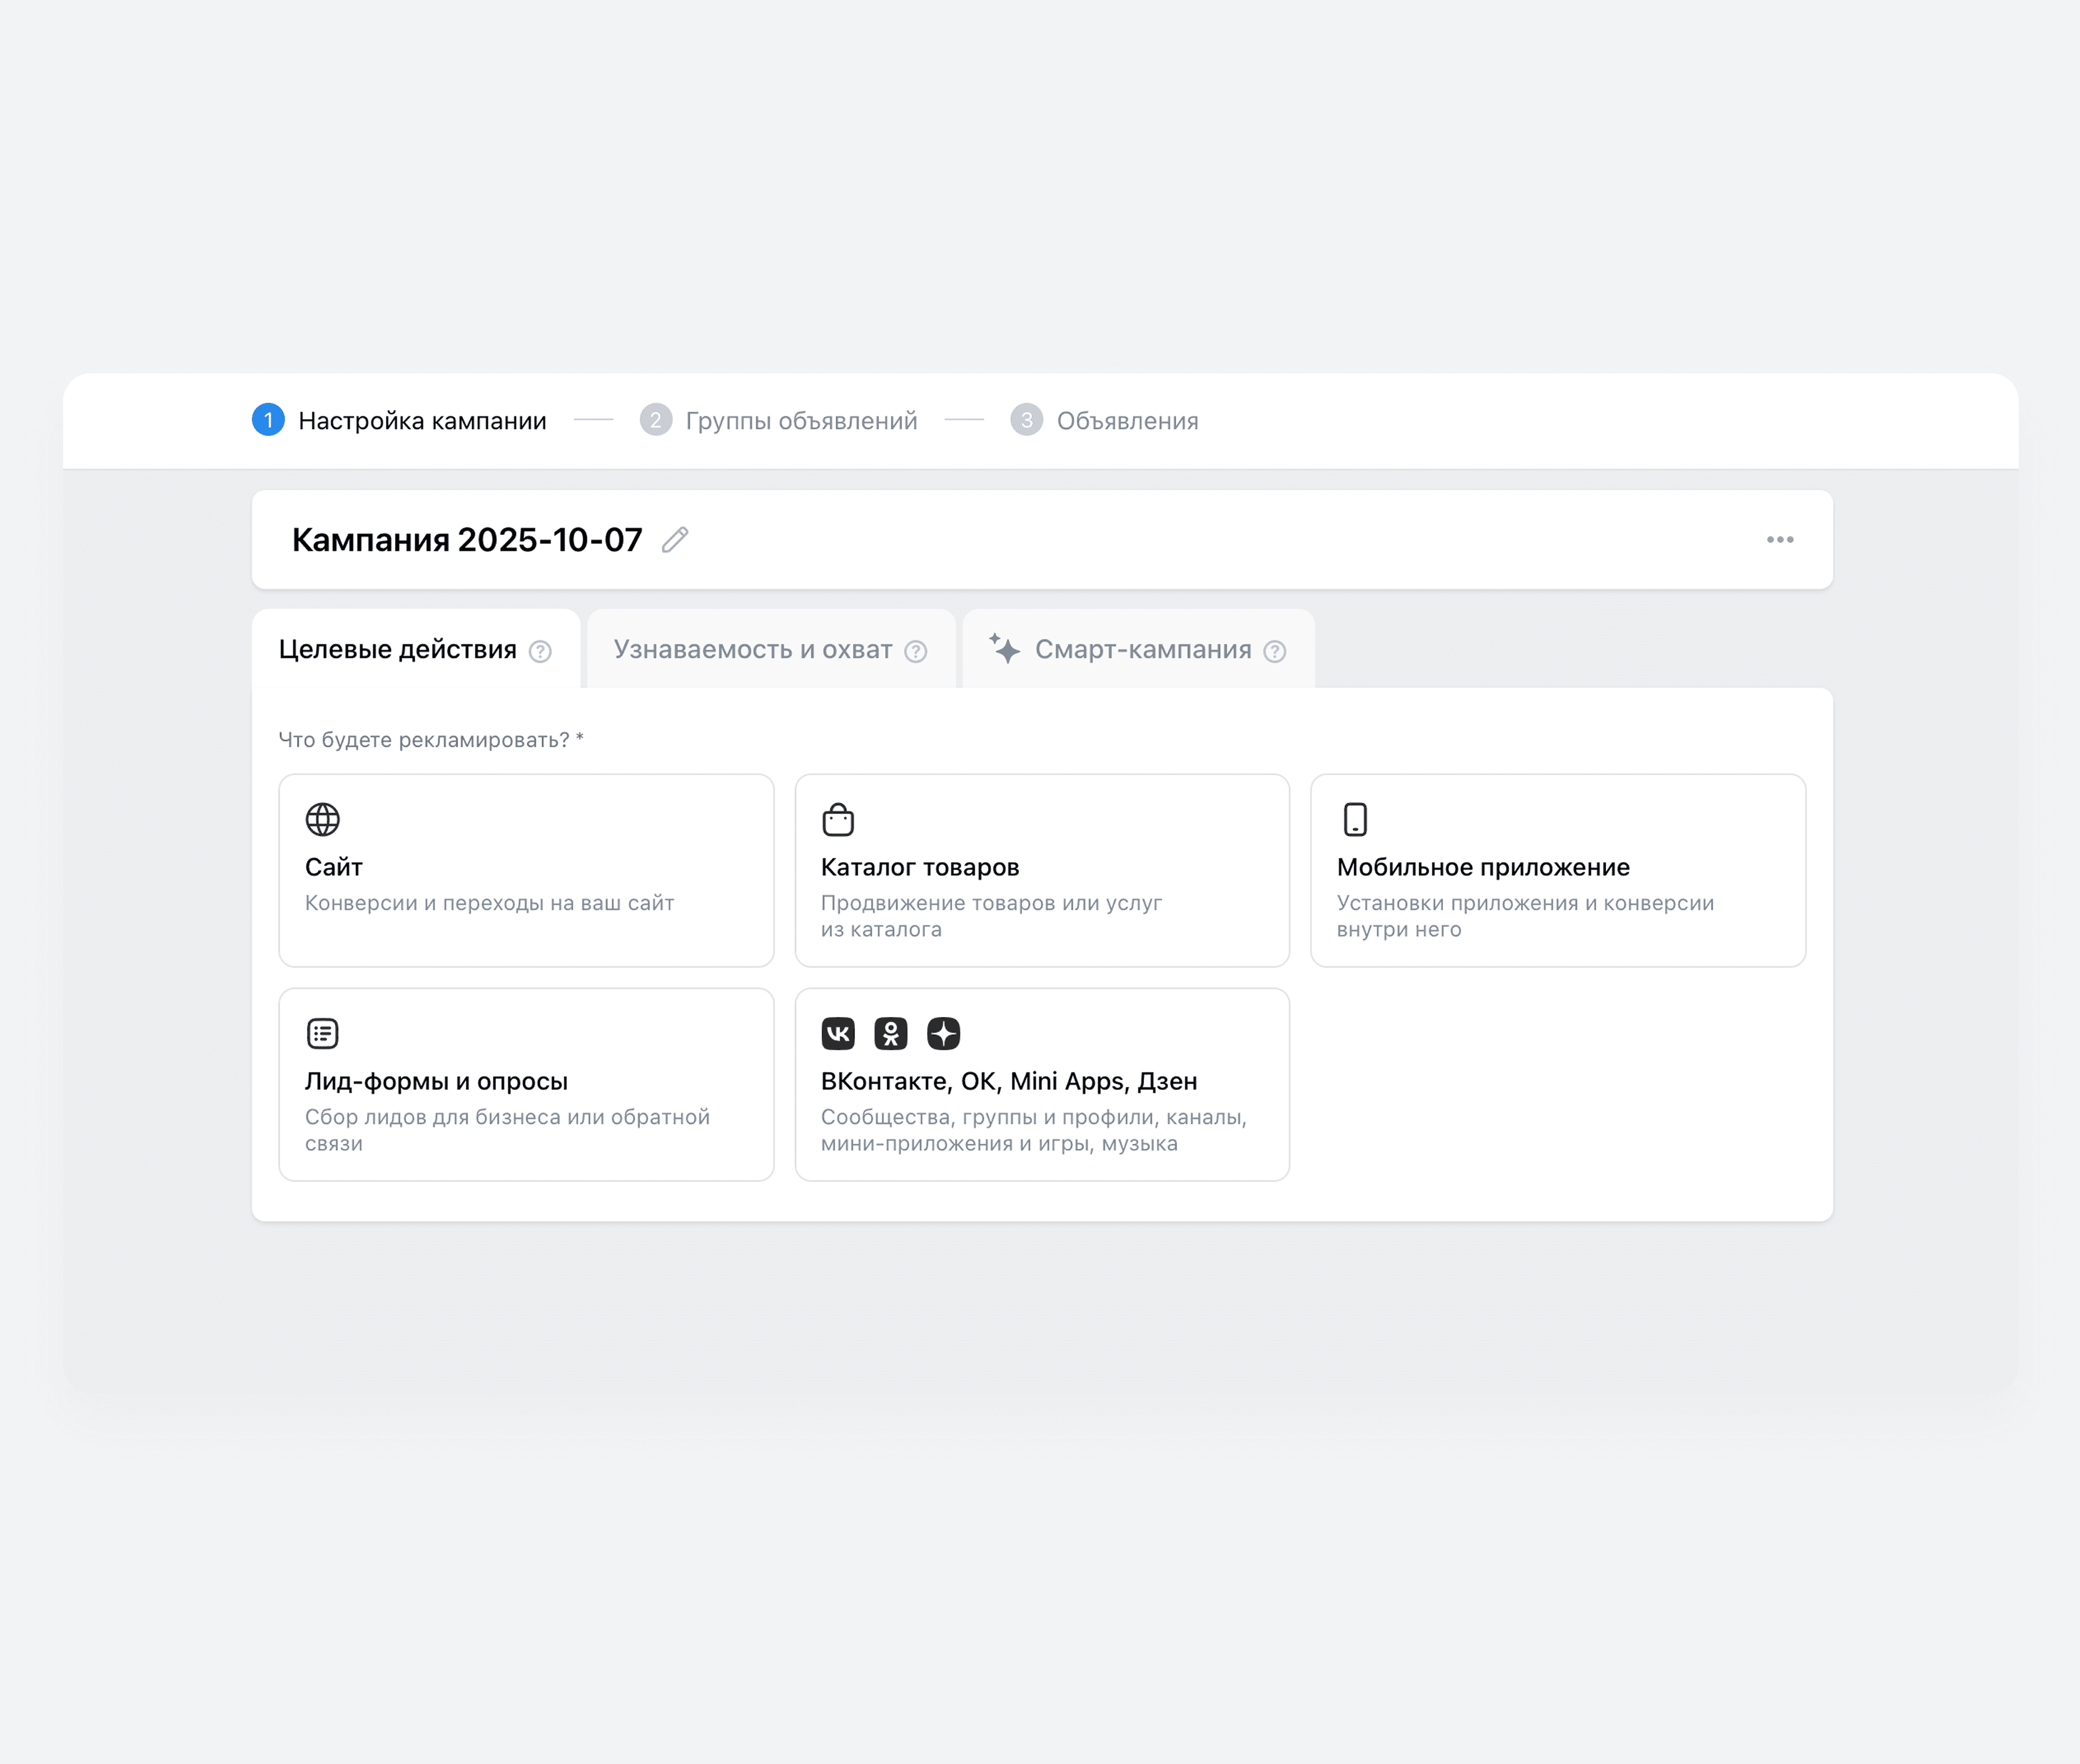Go to step 3 Объявления
The width and height of the screenshot is (2080, 1764).
pyautogui.click(x=1126, y=421)
